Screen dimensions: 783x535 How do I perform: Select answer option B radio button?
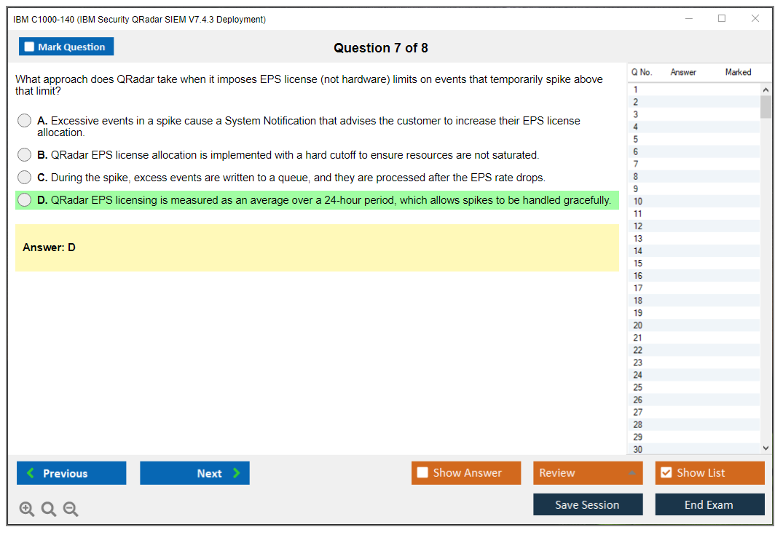(x=25, y=155)
